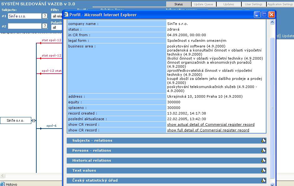
Task: Collapse the SinTe s.r.o. graph node
Action: pyautogui.click(x=34, y=120)
